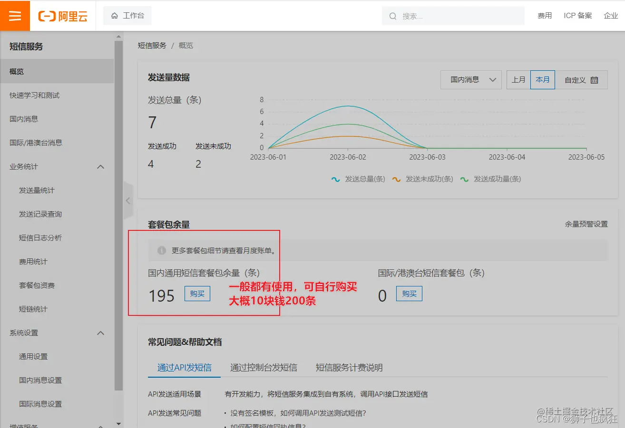This screenshot has width=625, height=428.
Task: Collapse the 业务统计 sidebar section
Action: point(100,167)
